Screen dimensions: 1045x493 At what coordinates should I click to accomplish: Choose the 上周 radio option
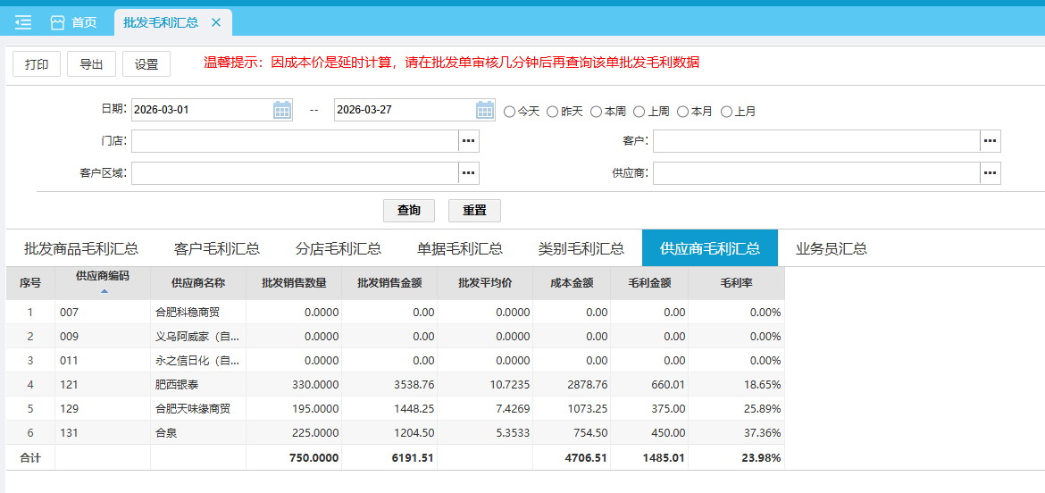pyautogui.click(x=640, y=112)
